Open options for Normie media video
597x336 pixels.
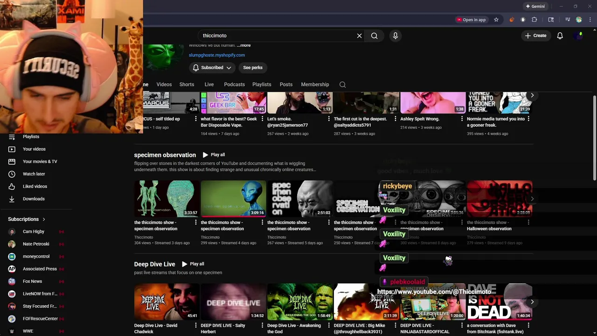(528, 119)
